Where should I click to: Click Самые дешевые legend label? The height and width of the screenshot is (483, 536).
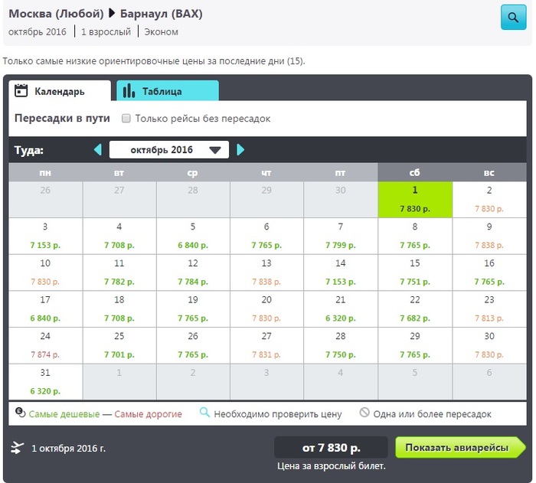pyautogui.click(x=64, y=414)
